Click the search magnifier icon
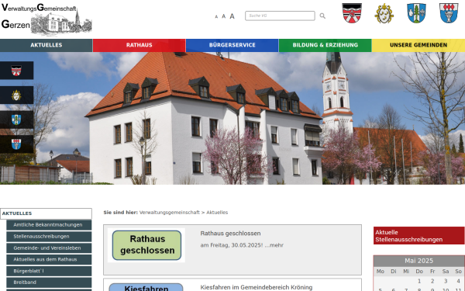 (x=322, y=16)
